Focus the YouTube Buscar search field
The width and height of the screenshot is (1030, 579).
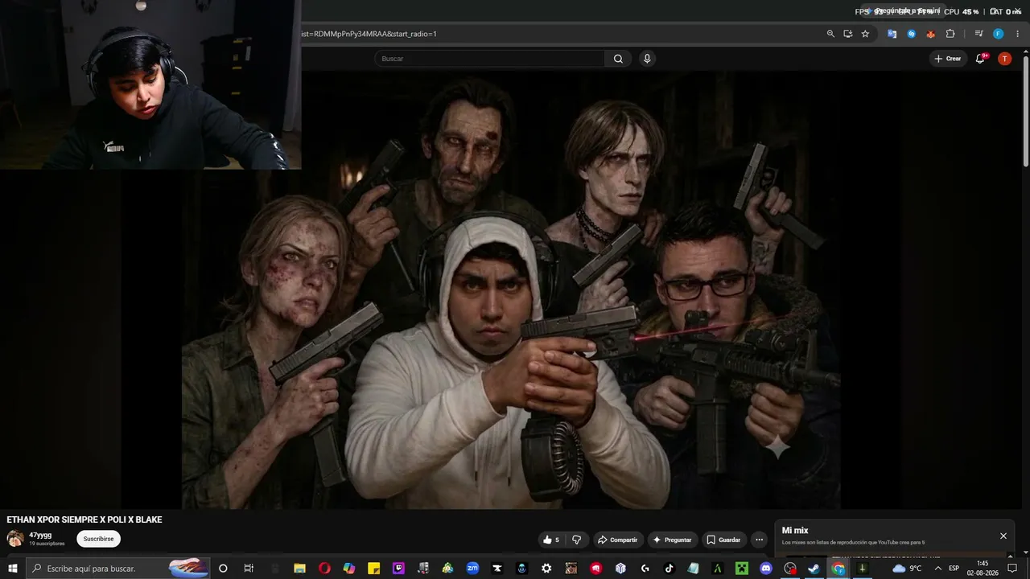[x=489, y=59]
